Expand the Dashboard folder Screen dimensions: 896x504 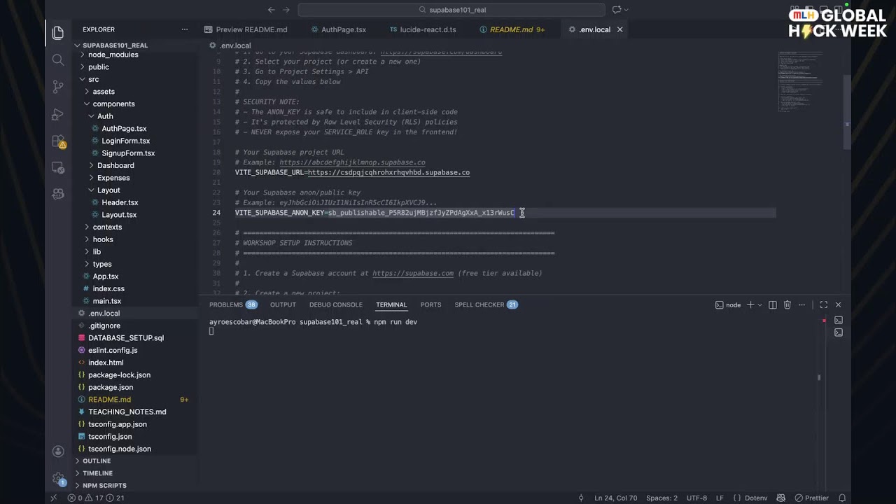coord(115,165)
